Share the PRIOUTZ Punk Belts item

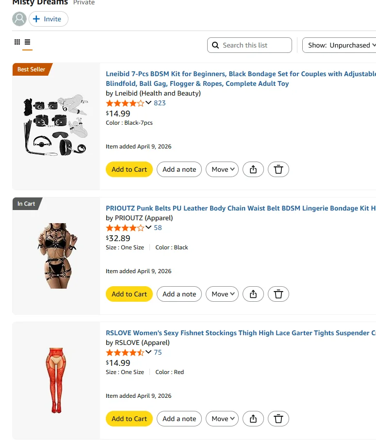pos(253,294)
